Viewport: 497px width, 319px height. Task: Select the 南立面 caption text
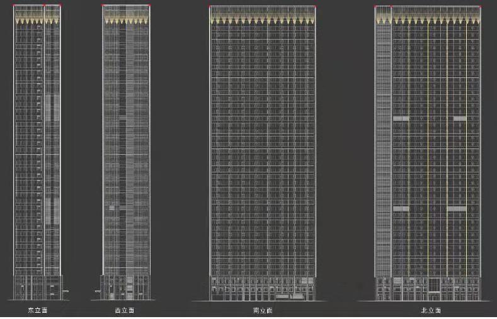tap(263, 310)
